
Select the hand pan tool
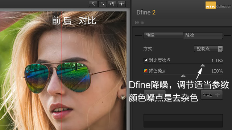[x=112, y=4]
